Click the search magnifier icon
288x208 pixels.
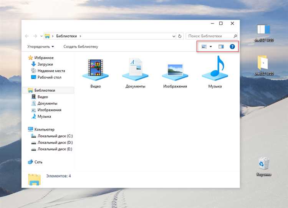pyautogui.click(x=235, y=36)
